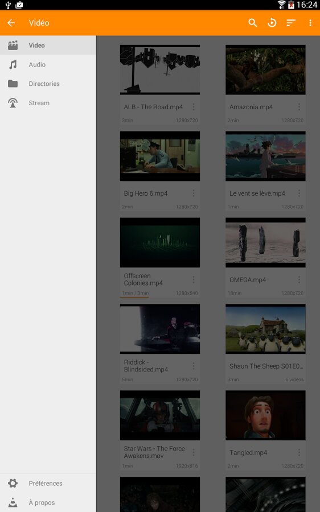Open options dots for Le vent se lève.mp4
320x512 pixels.
[x=299, y=193]
